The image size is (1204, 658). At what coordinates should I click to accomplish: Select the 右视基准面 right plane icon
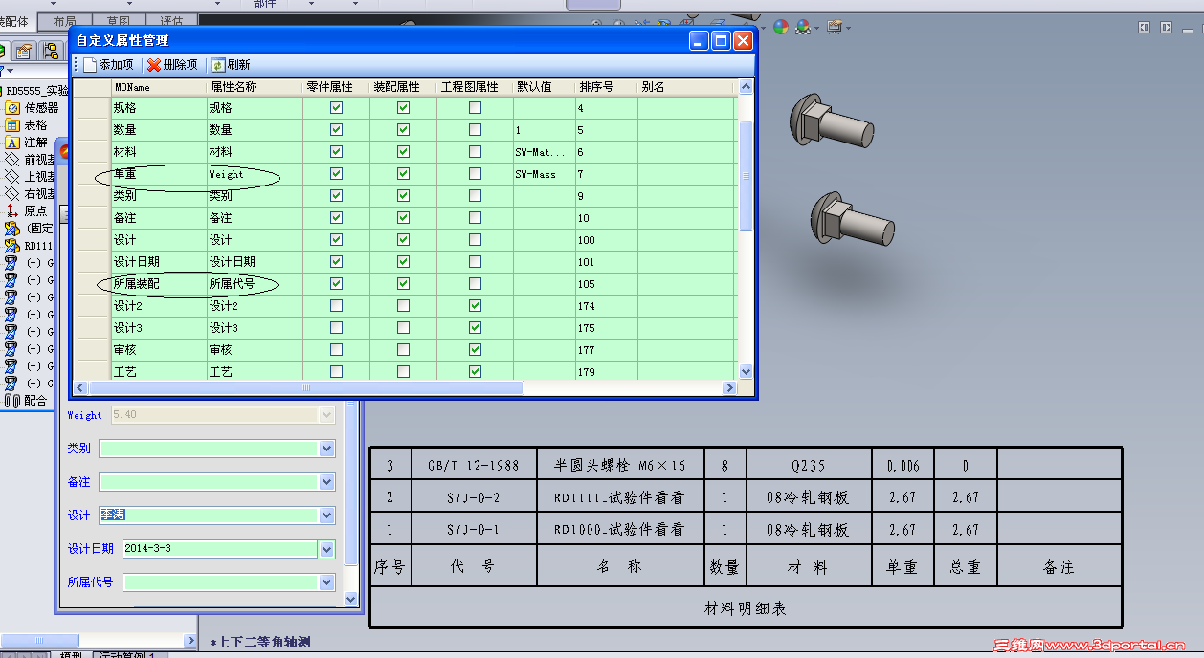click(x=12, y=194)
